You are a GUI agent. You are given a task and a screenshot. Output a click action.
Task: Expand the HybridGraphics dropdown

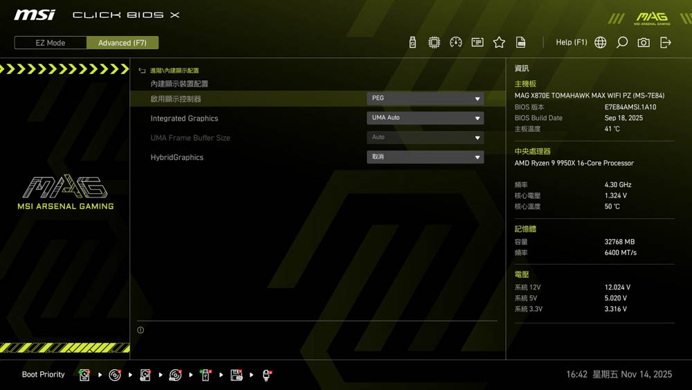(x=425, y=157)
